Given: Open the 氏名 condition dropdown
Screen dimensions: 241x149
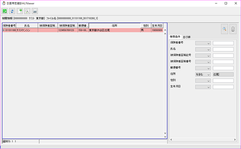Looking at the screenshot, I should pos(203,49).
